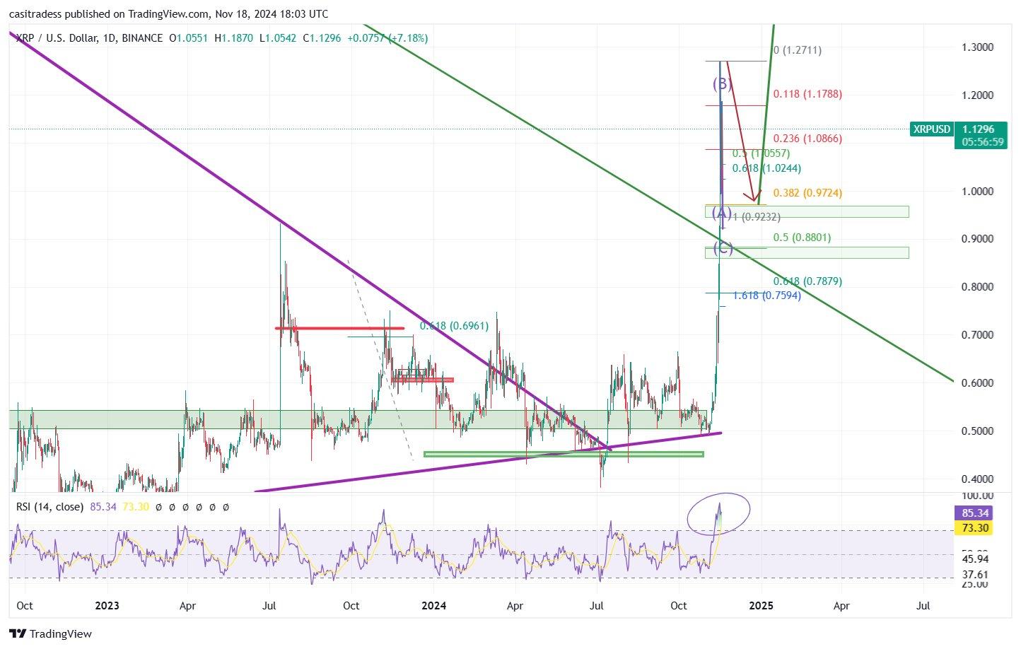
Task: Click the 0.236 (1.0866) Fibonacci label
Action: [807, 139]
